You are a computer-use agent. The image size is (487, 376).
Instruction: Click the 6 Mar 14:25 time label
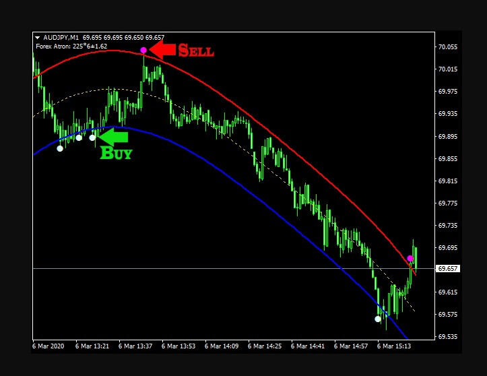(265, 346)
